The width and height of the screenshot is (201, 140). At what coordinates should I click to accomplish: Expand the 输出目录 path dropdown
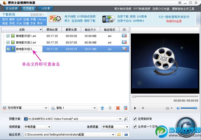pos(113,135)
